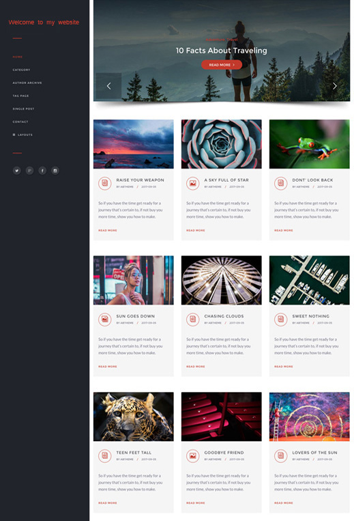Click the image icon beside Goodbye Friend

coord(193,456)
